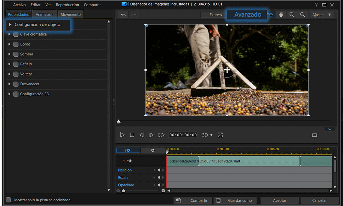Open the Ajustar zoom dropdown
The height and width of the screenshot is (206, 343).
point(322,15)
